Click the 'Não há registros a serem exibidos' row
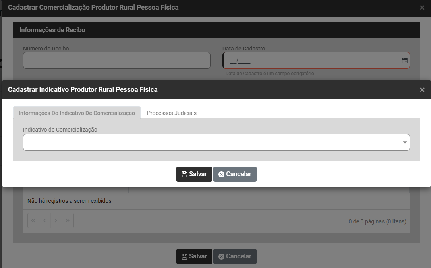Image resolution: width=431 pixels, height=268 pixels. tap(69, 201)
